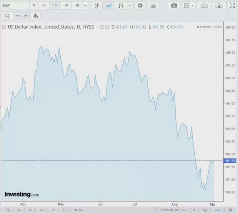Click the 17:56:08 (UTC-4) timezone clock

coord(173,210)
